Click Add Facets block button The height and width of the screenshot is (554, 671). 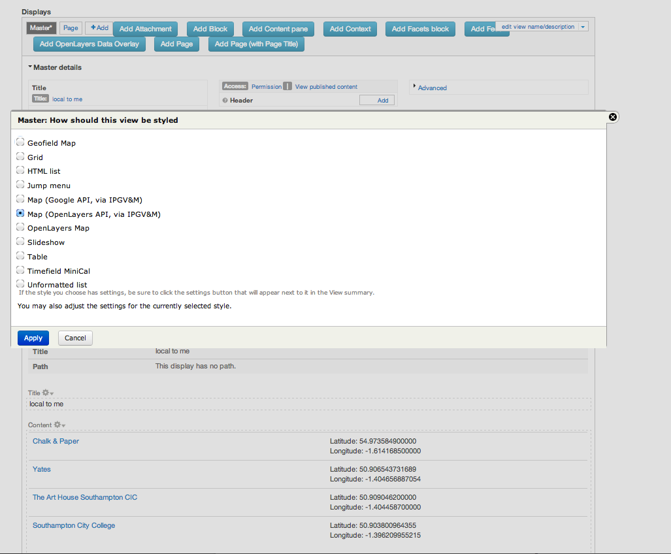420,29
